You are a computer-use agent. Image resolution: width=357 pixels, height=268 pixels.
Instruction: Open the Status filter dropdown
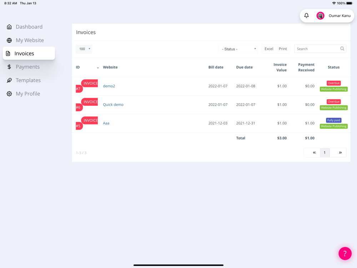(x=238, y=49)
